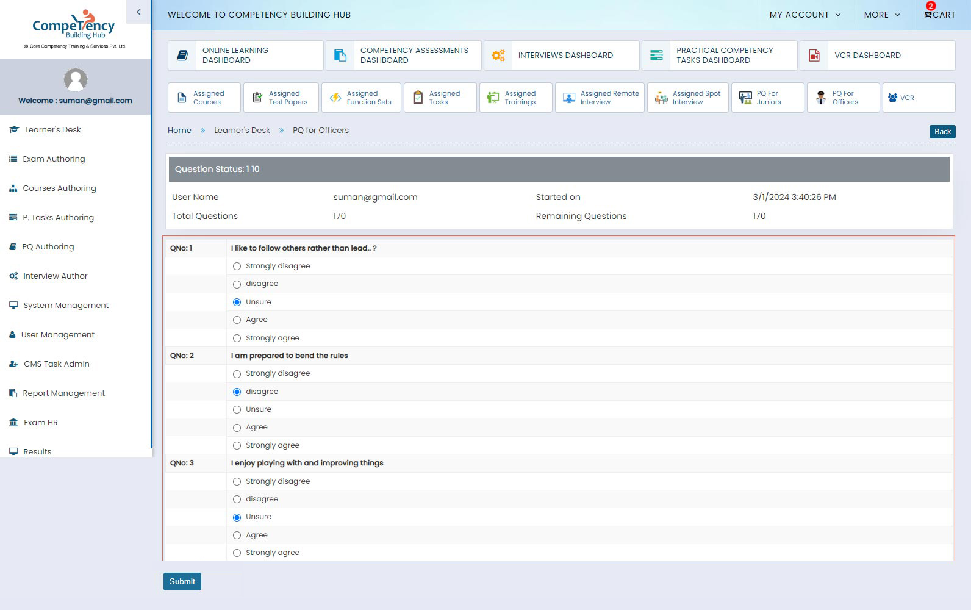Click the Assigned Spot Interview icon
Image resolution: width=971 pixels, height=610 pixels.
[661, 98]
